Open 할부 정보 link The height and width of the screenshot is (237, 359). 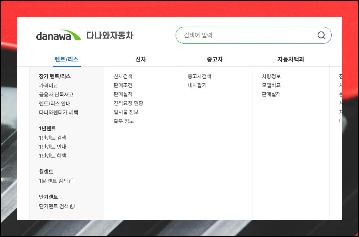pyautogui.click(x=124, y=121)
